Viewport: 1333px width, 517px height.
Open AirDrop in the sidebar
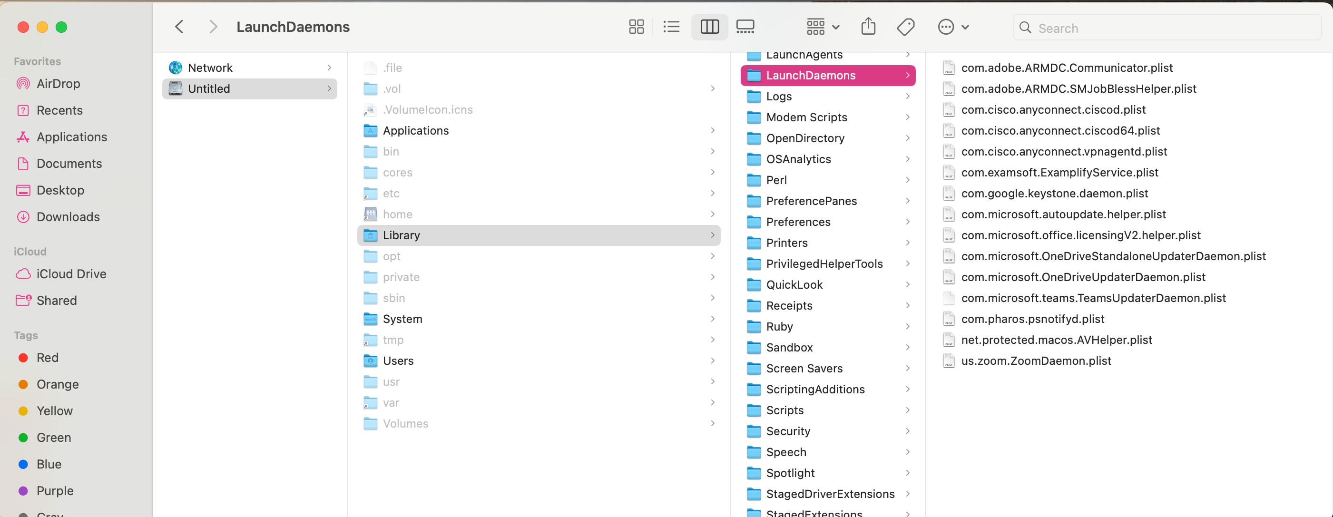[58, 84]
